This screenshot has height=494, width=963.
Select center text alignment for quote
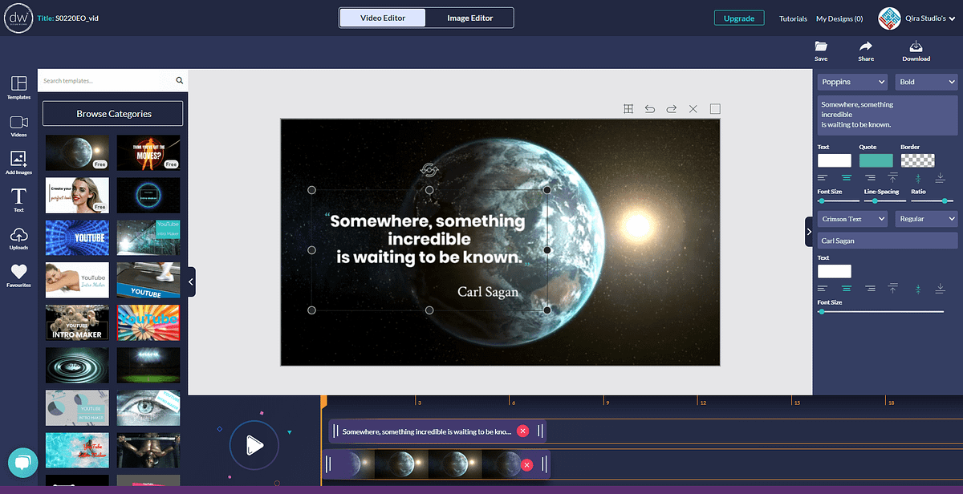pyautogui.click(x=846, y=177)
